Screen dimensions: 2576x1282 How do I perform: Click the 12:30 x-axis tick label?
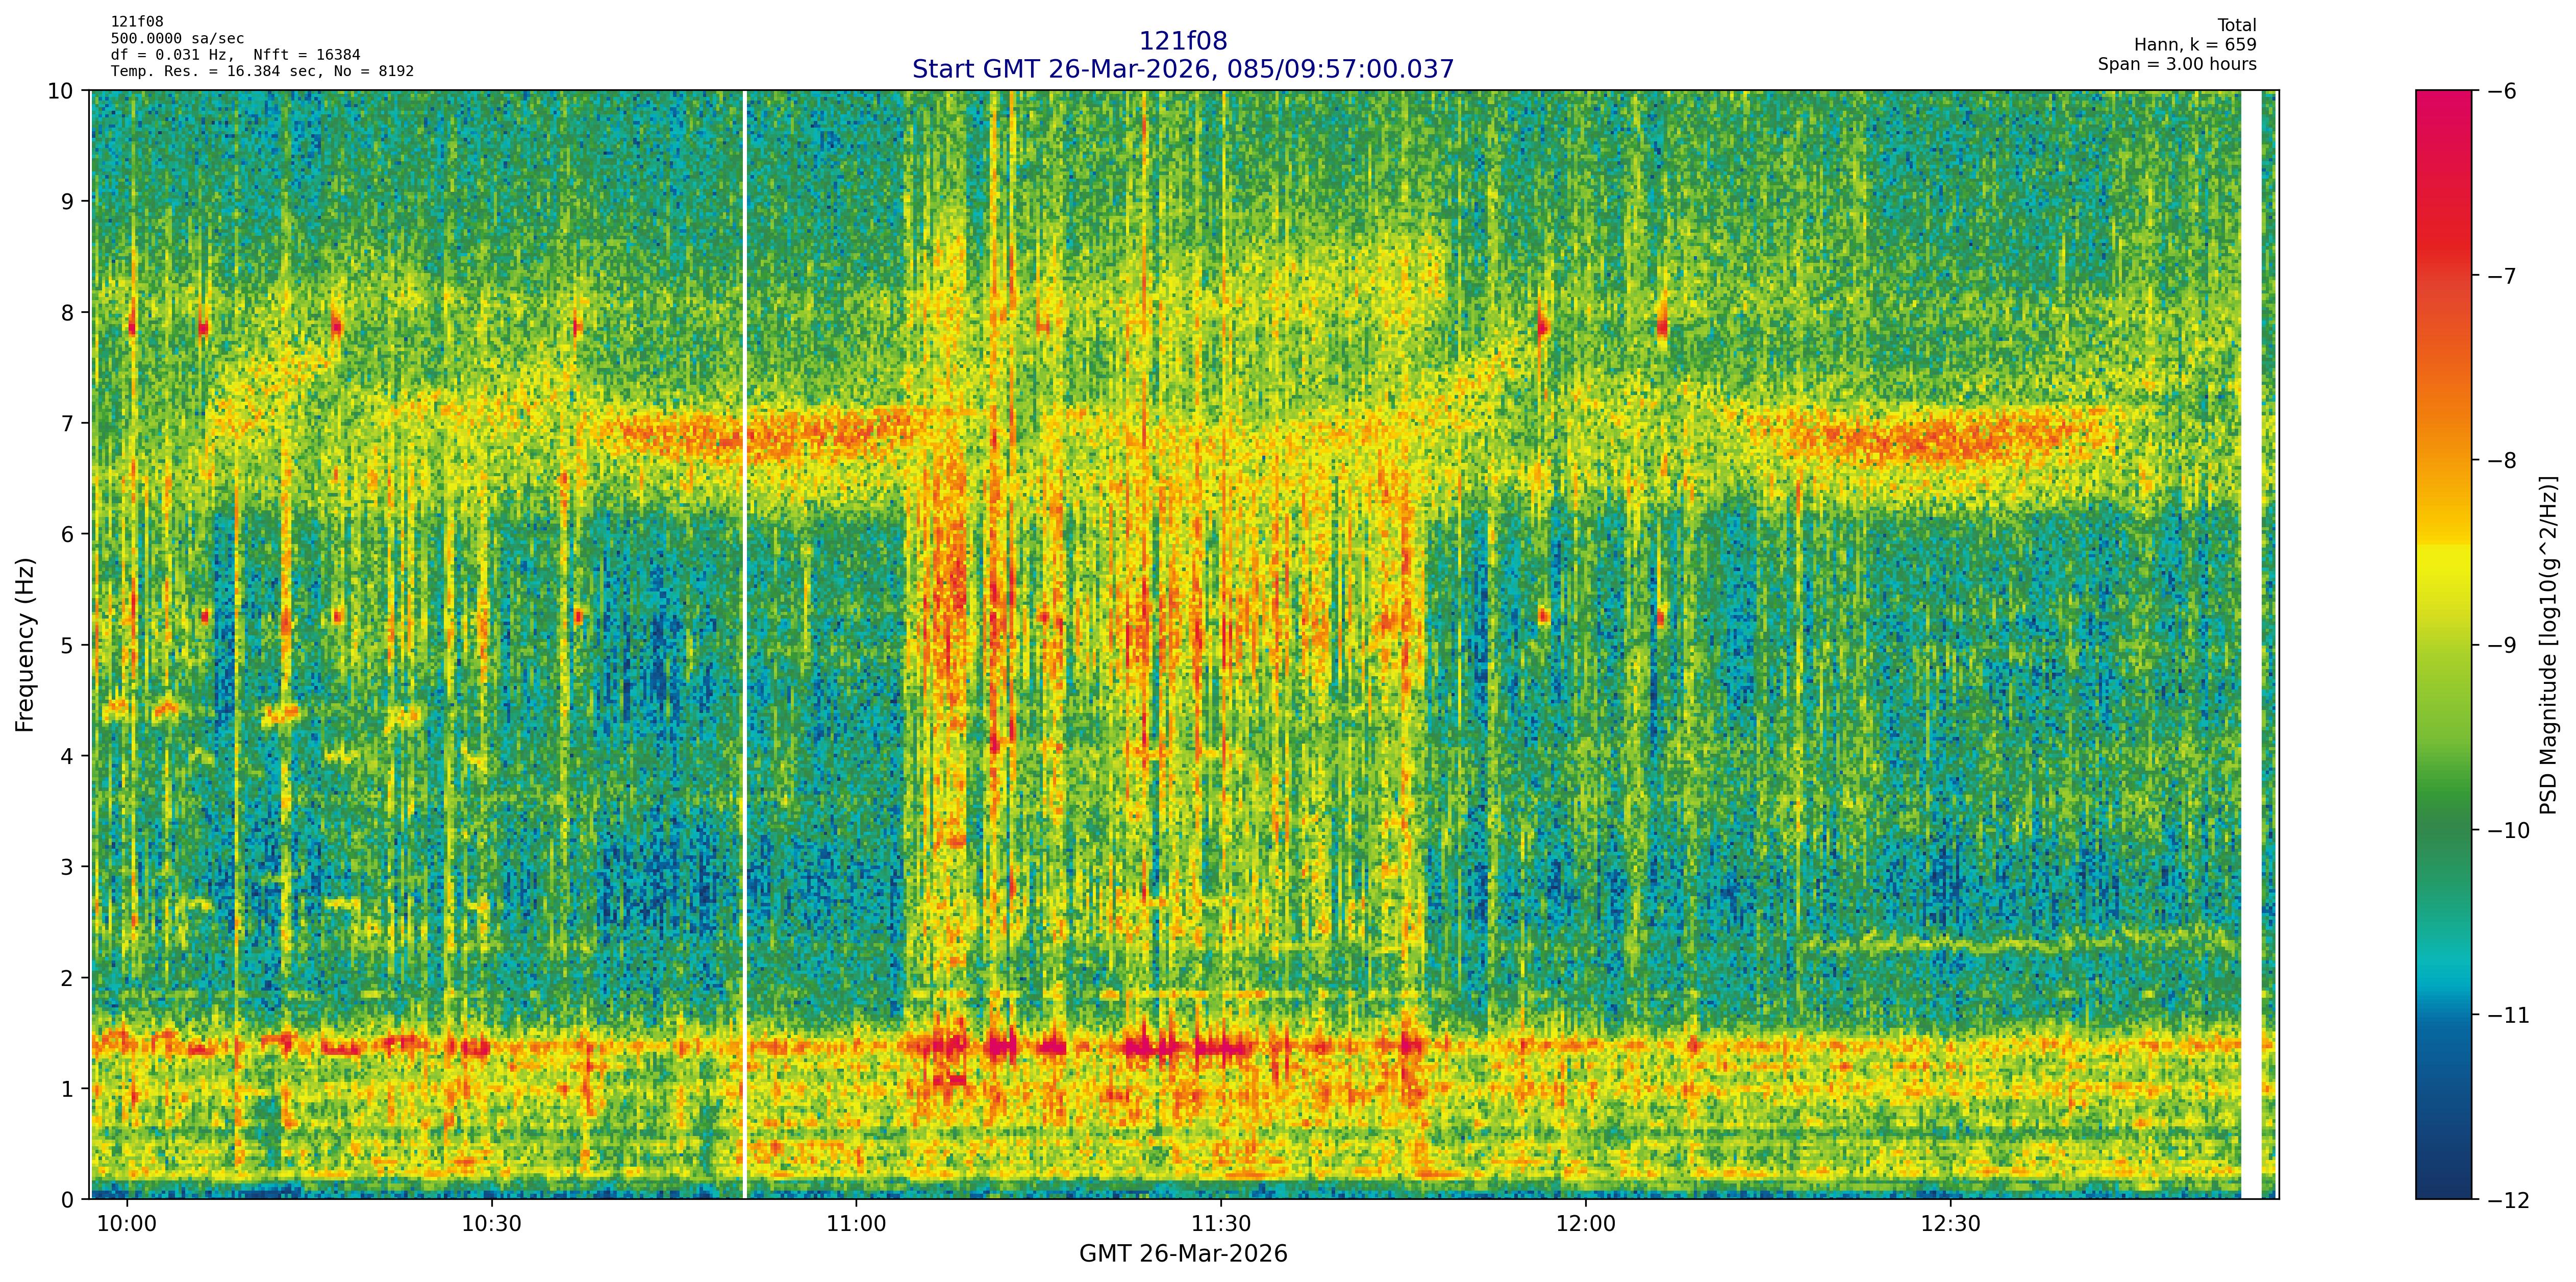coord(1950,1225)
